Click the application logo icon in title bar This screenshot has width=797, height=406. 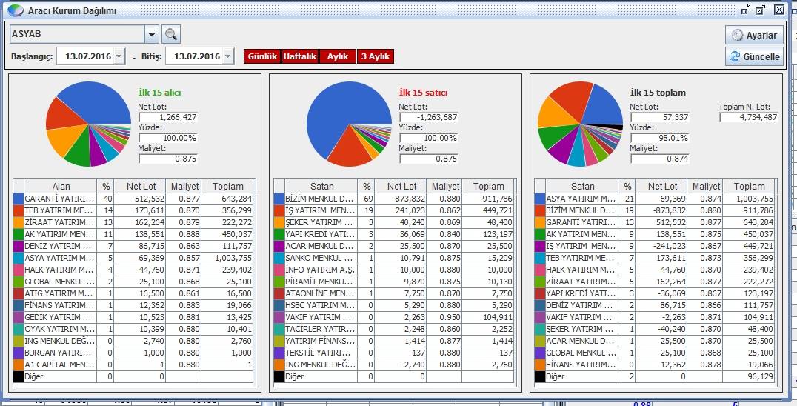(x=15, y=10)
